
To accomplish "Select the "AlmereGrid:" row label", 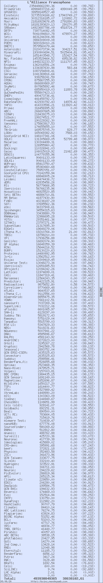I will point(13,297).
